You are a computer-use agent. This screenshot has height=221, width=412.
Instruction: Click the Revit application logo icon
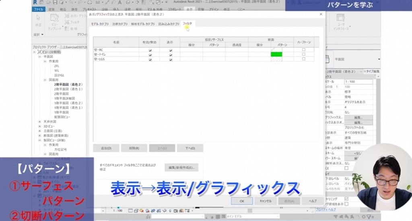click(35, 2)
